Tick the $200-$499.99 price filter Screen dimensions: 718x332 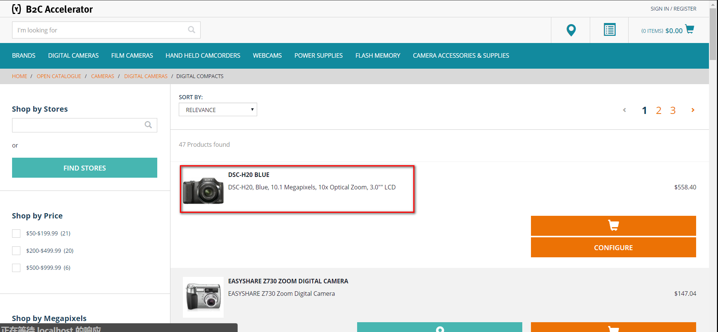[16, 251]
